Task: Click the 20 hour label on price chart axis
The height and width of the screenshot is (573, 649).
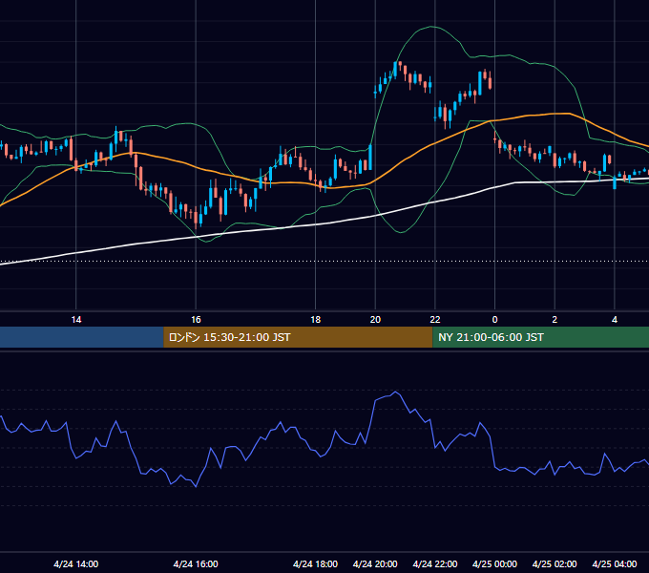Action: point(375,320)
